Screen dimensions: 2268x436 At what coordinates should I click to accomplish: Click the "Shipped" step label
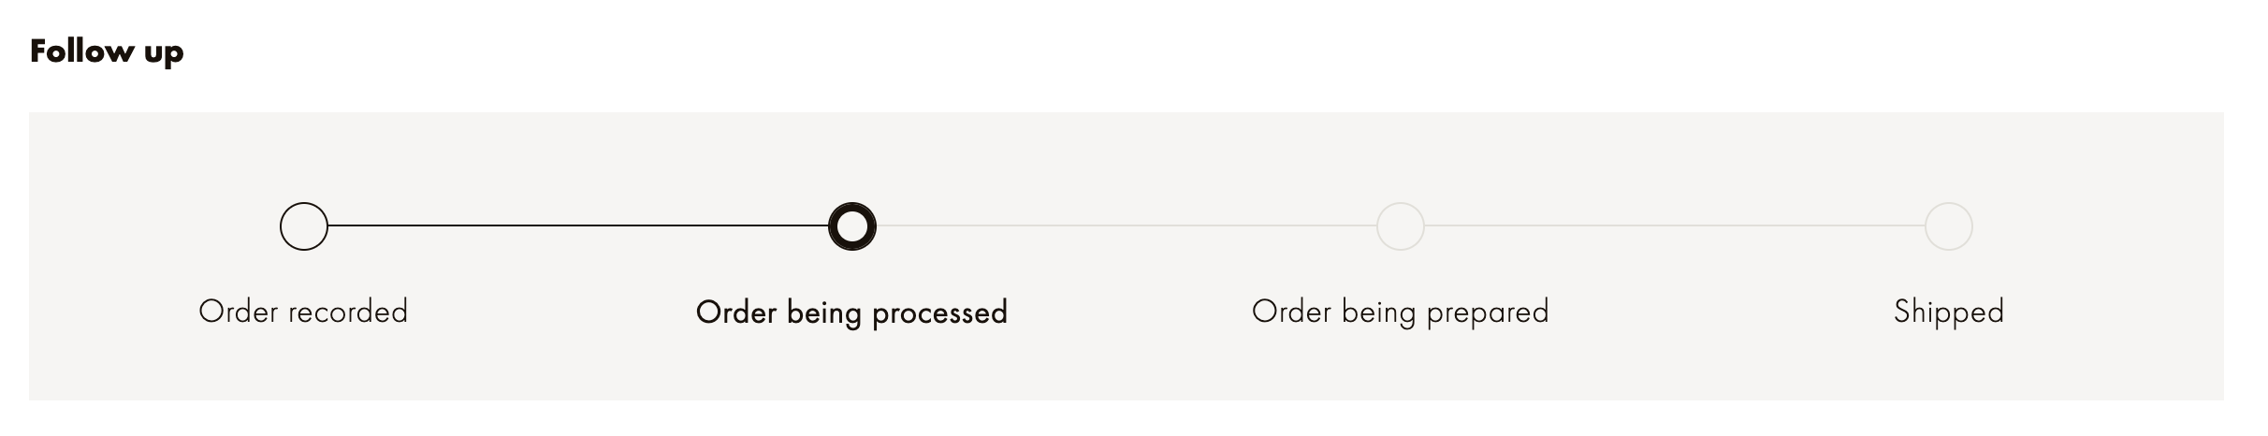pyautogui.click(x=1948, y=312)
